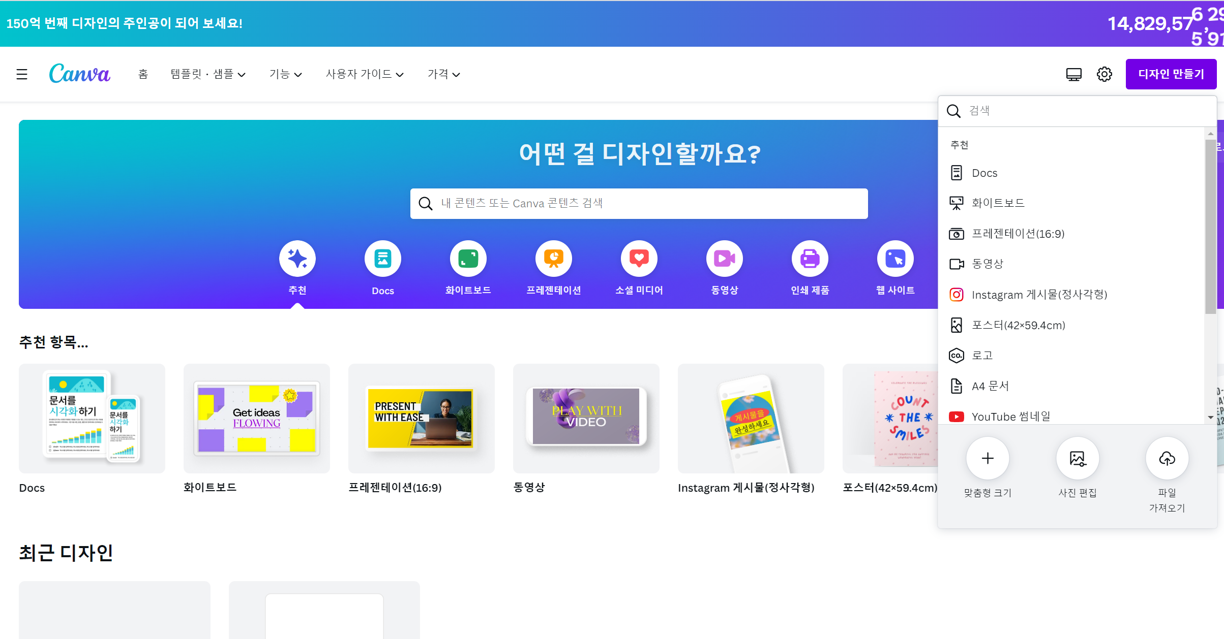Image resolution: width=1224 pixels, height=639 pixels.
Task: Expand the 사용자 가이드 menu
Action: [365, 74]
